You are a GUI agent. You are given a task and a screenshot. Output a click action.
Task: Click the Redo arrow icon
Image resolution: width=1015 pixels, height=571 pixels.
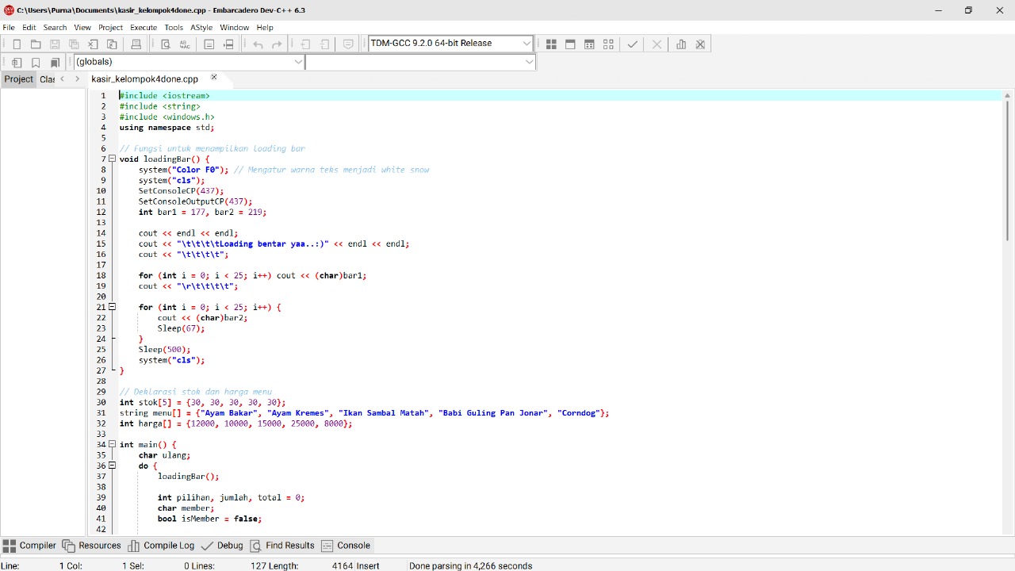pyautogui.click(x=277, y=44)
